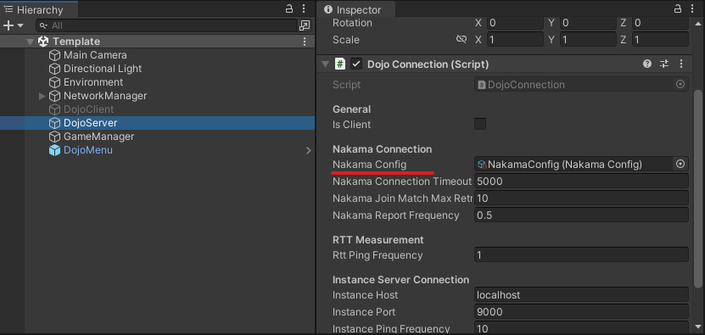Click the Inspector vertical scrollbar
705x335 pixels.
[697, 189]
